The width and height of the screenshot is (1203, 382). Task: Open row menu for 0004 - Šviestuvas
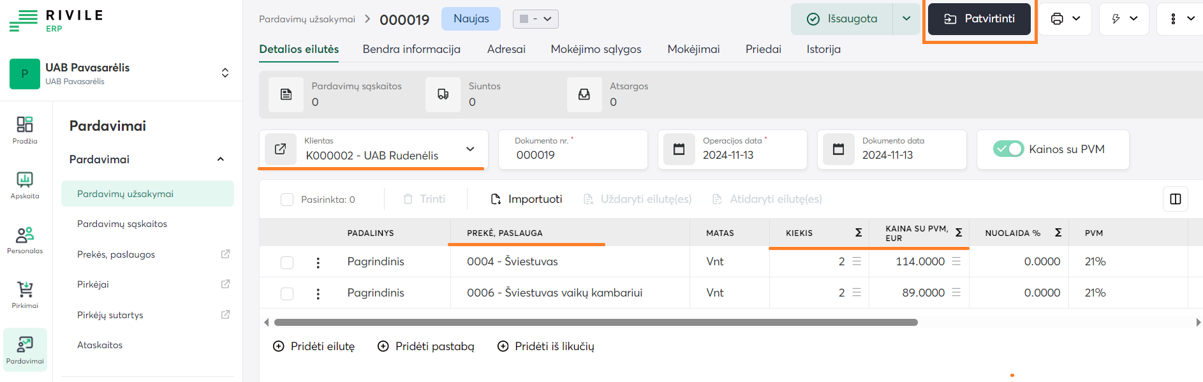[318, 262]
